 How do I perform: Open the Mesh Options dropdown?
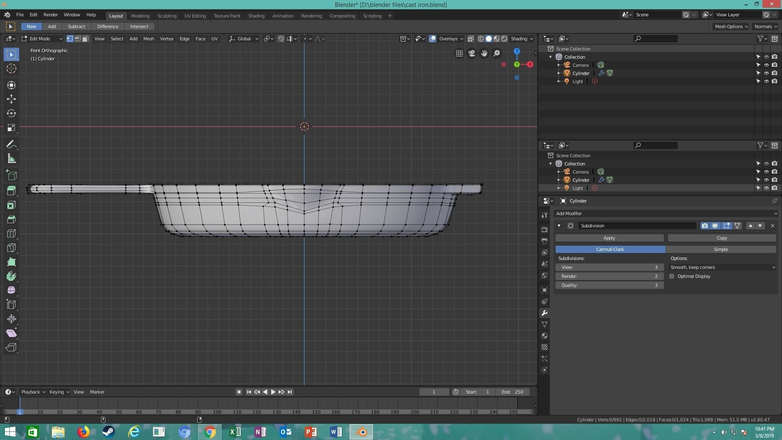point(731,26)
